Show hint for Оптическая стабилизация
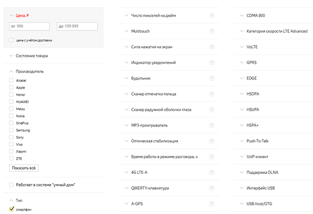313x214 pixels. [x=211, y=141]
